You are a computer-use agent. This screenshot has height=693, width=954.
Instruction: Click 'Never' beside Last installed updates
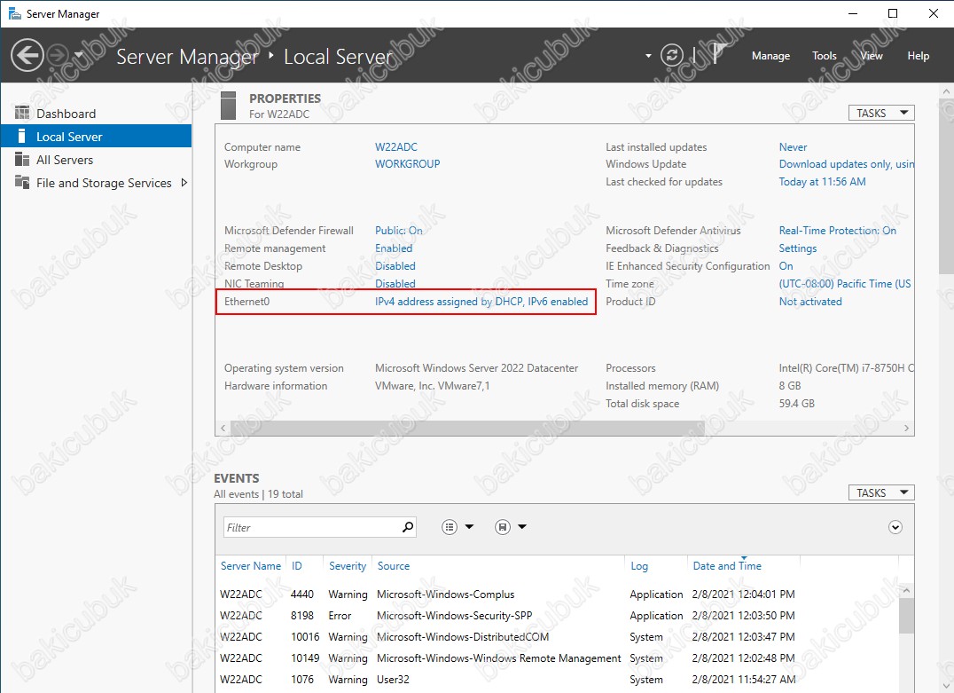point(793,146)
